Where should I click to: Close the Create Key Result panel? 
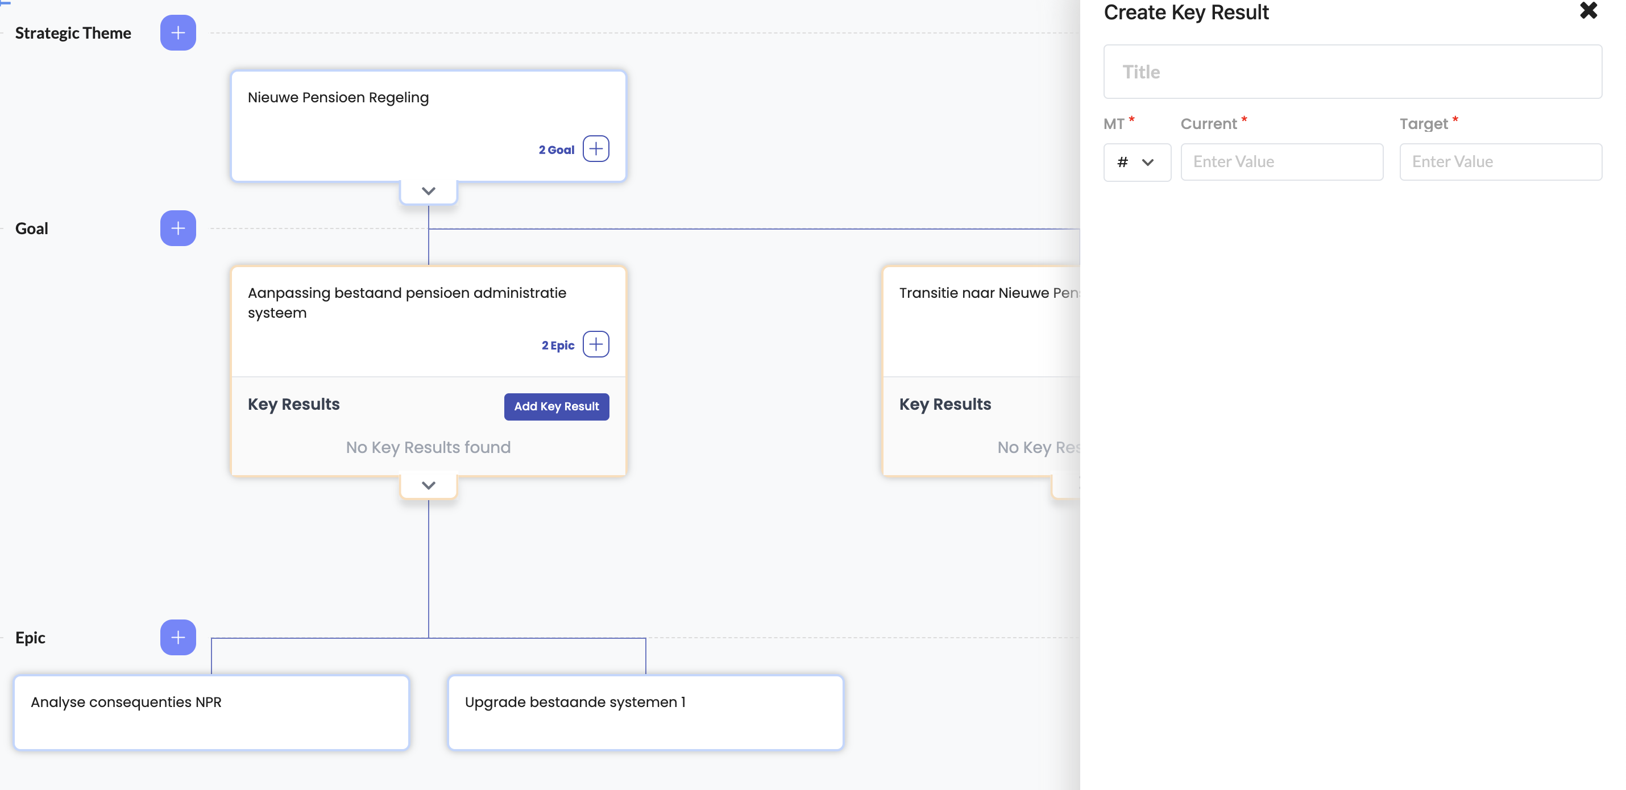[x=1587, y=11]
